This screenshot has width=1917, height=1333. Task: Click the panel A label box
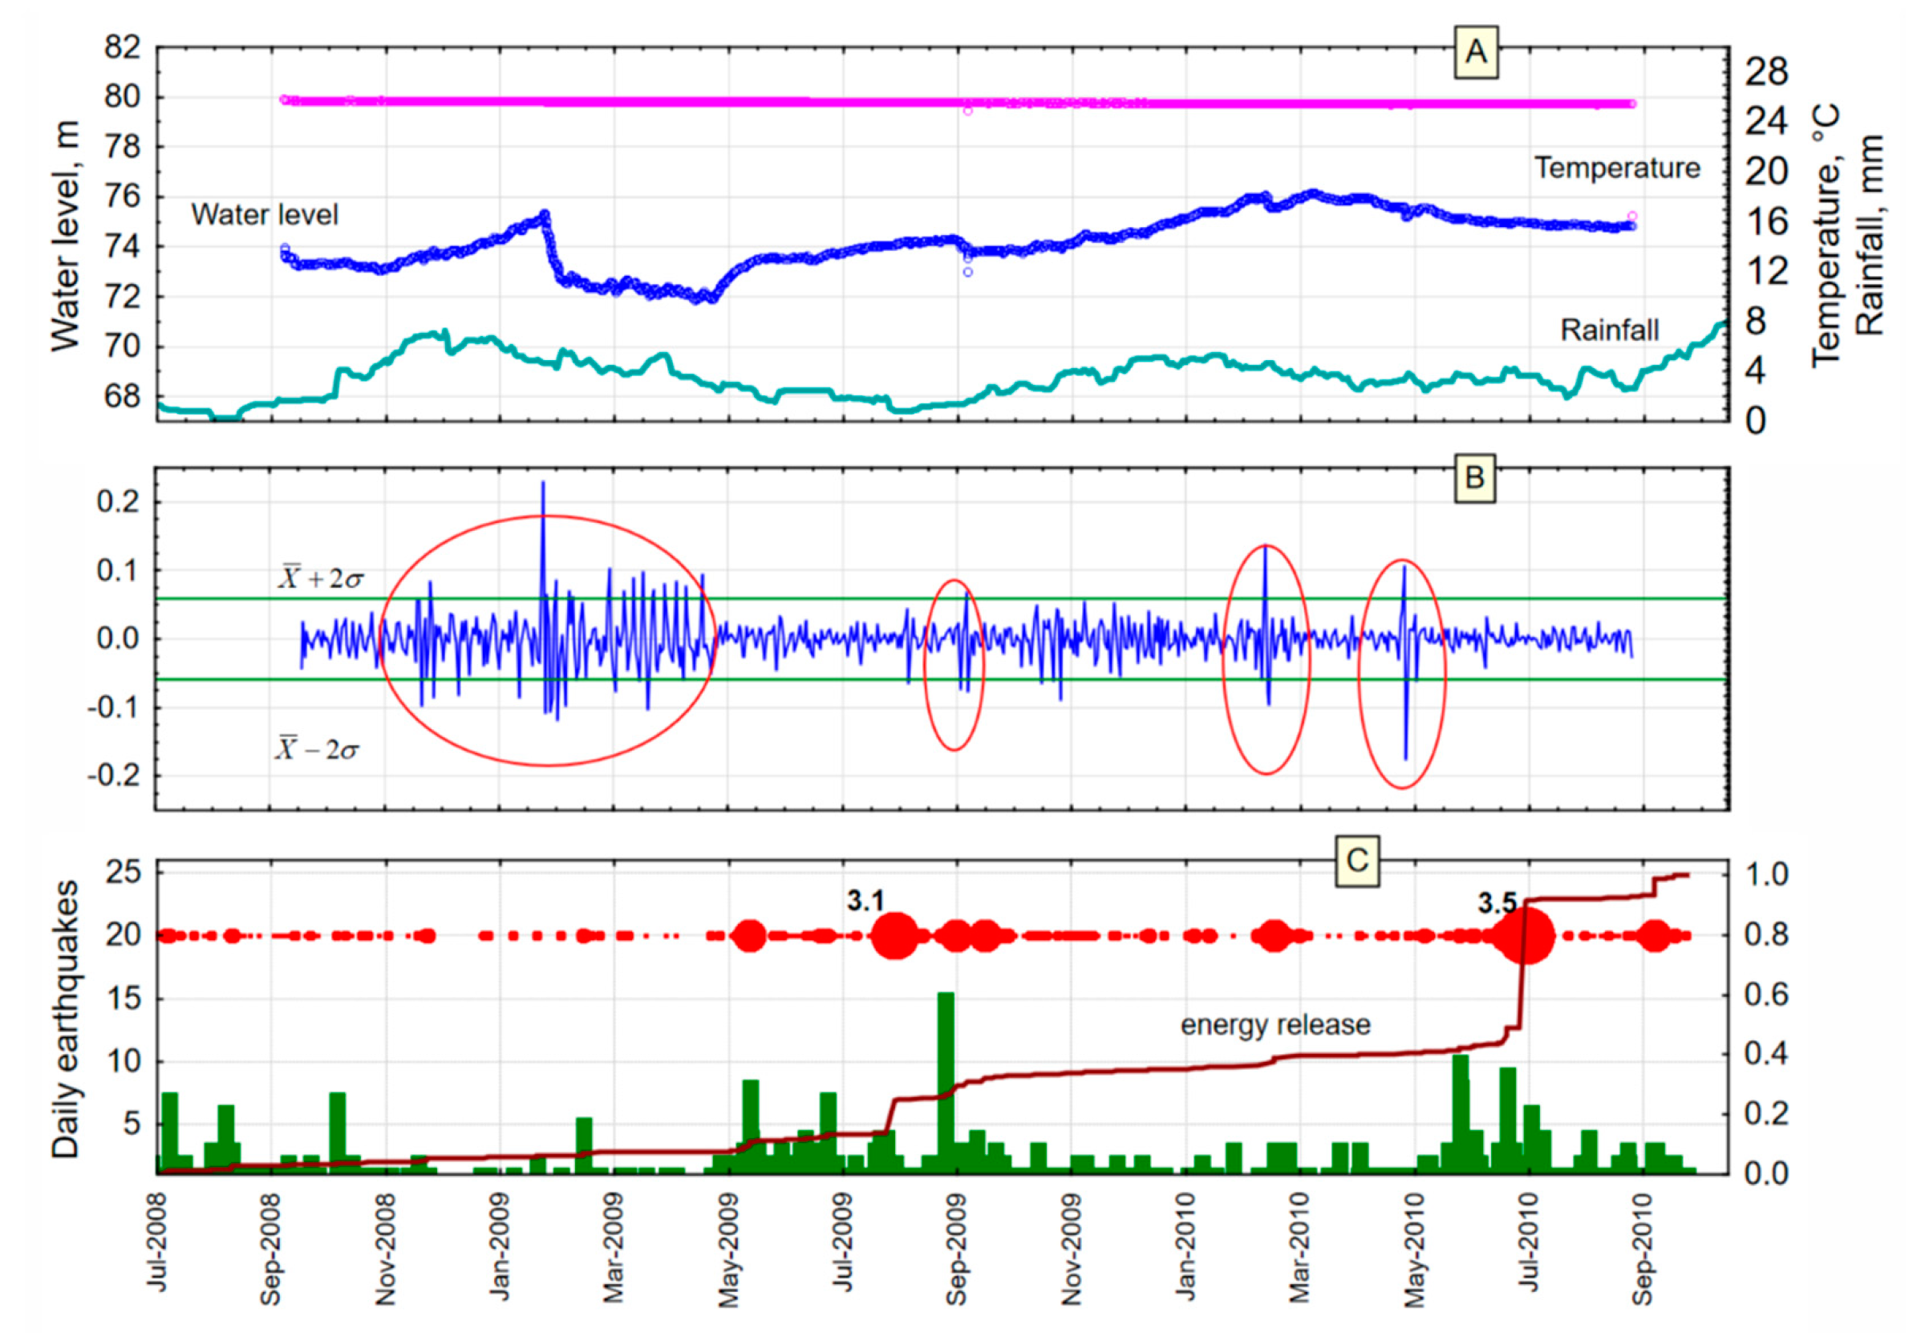(x=1475, y=53)
